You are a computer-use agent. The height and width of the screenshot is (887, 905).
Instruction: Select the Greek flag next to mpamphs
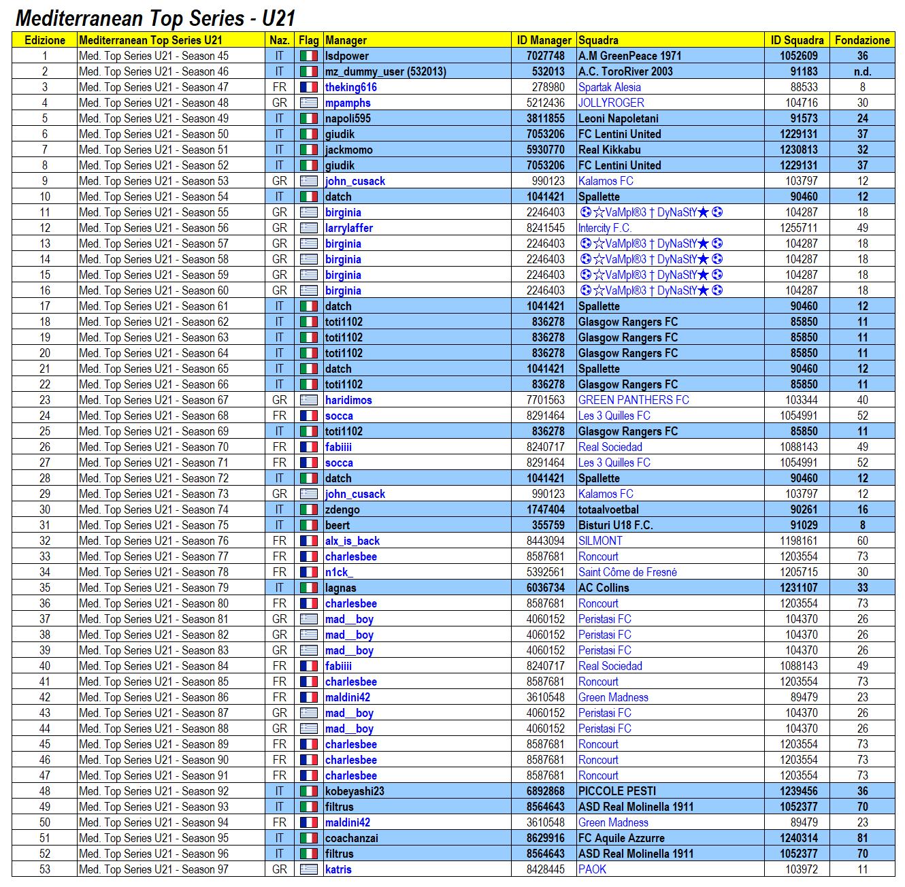pyautogui.click(x=309, y=103)
